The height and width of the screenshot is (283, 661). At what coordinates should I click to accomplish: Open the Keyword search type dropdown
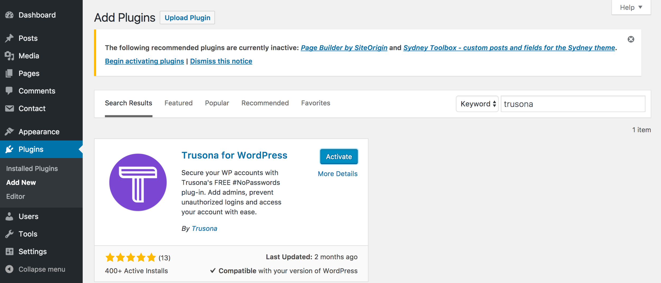(x=477, y=104)
